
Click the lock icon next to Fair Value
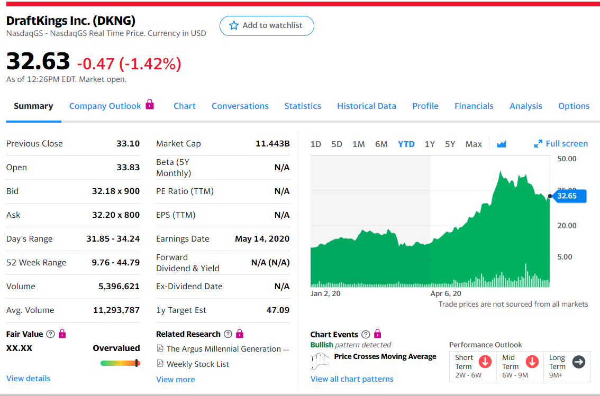pos(62,334)
